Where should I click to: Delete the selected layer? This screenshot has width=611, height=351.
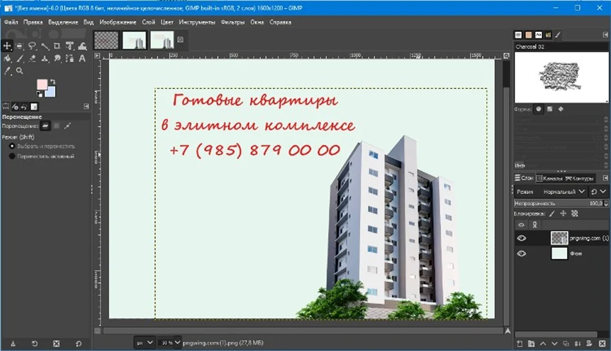[602, 344]
